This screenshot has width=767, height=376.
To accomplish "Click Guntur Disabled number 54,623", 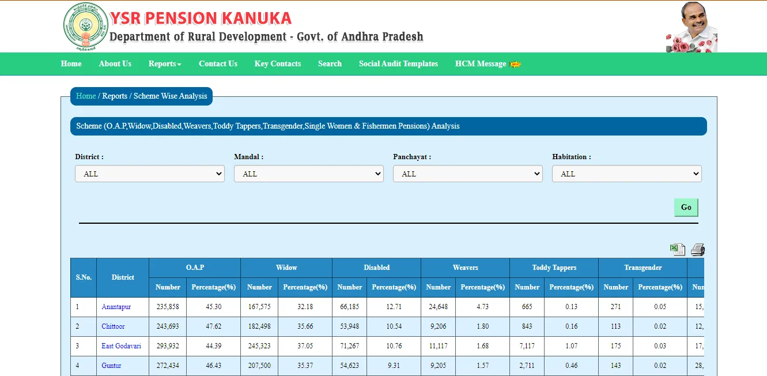I will point(350,366).
